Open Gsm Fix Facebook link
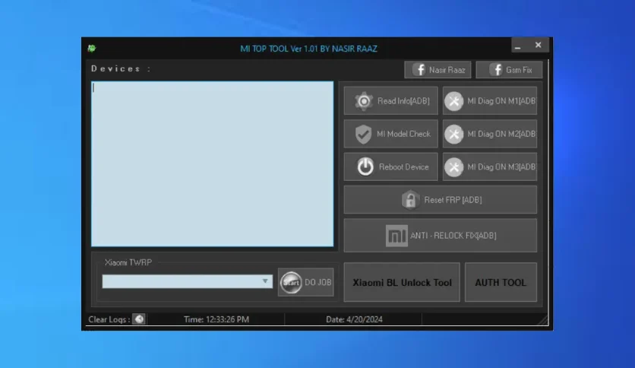635x368 pixels. pos(509,70)
